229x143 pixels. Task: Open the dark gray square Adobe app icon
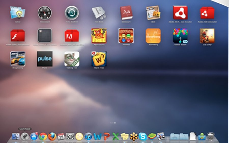pos(45,36)
